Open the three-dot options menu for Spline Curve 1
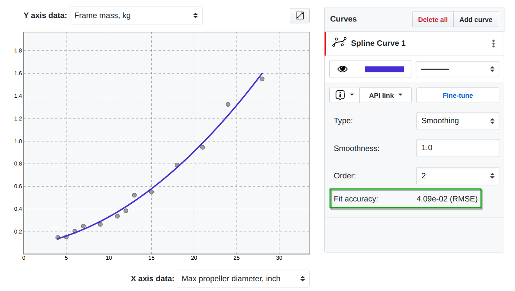 tap(493, 43)
